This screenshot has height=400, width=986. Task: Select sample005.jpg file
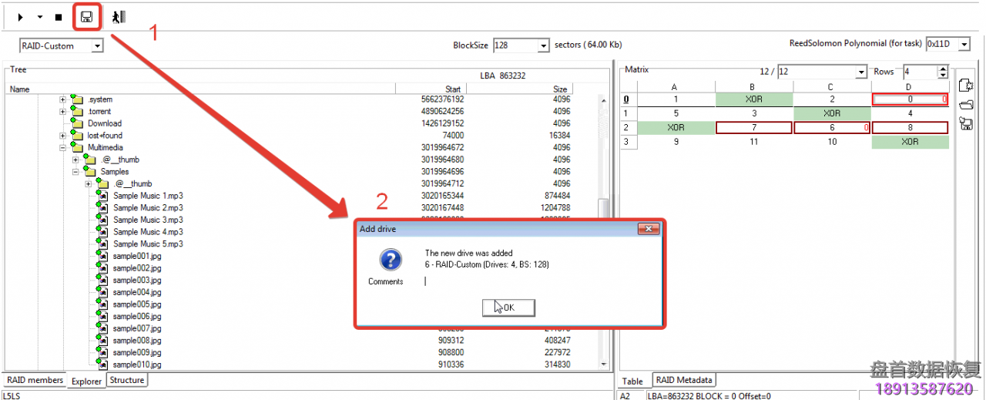point(136,304)
